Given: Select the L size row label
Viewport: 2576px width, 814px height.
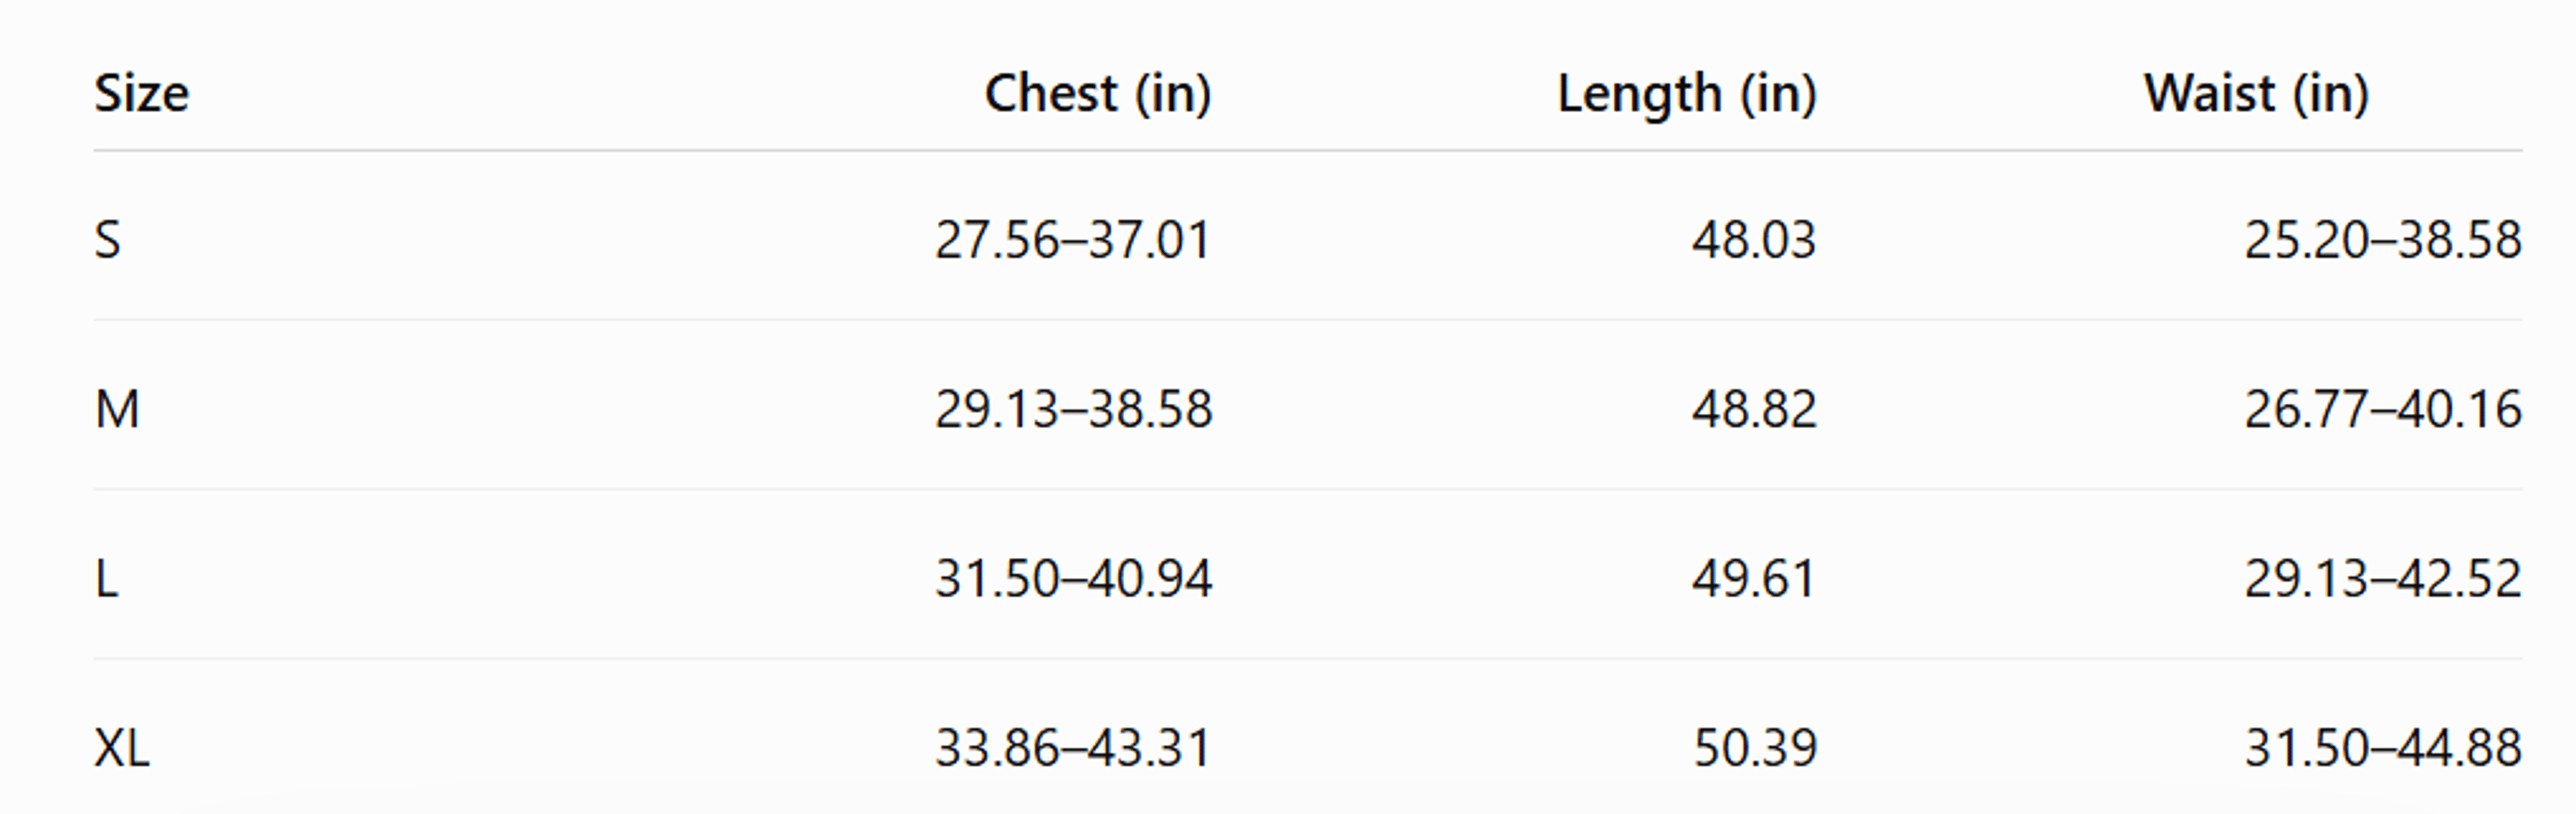Looking at the screenshot, I should tap(106, 578).
